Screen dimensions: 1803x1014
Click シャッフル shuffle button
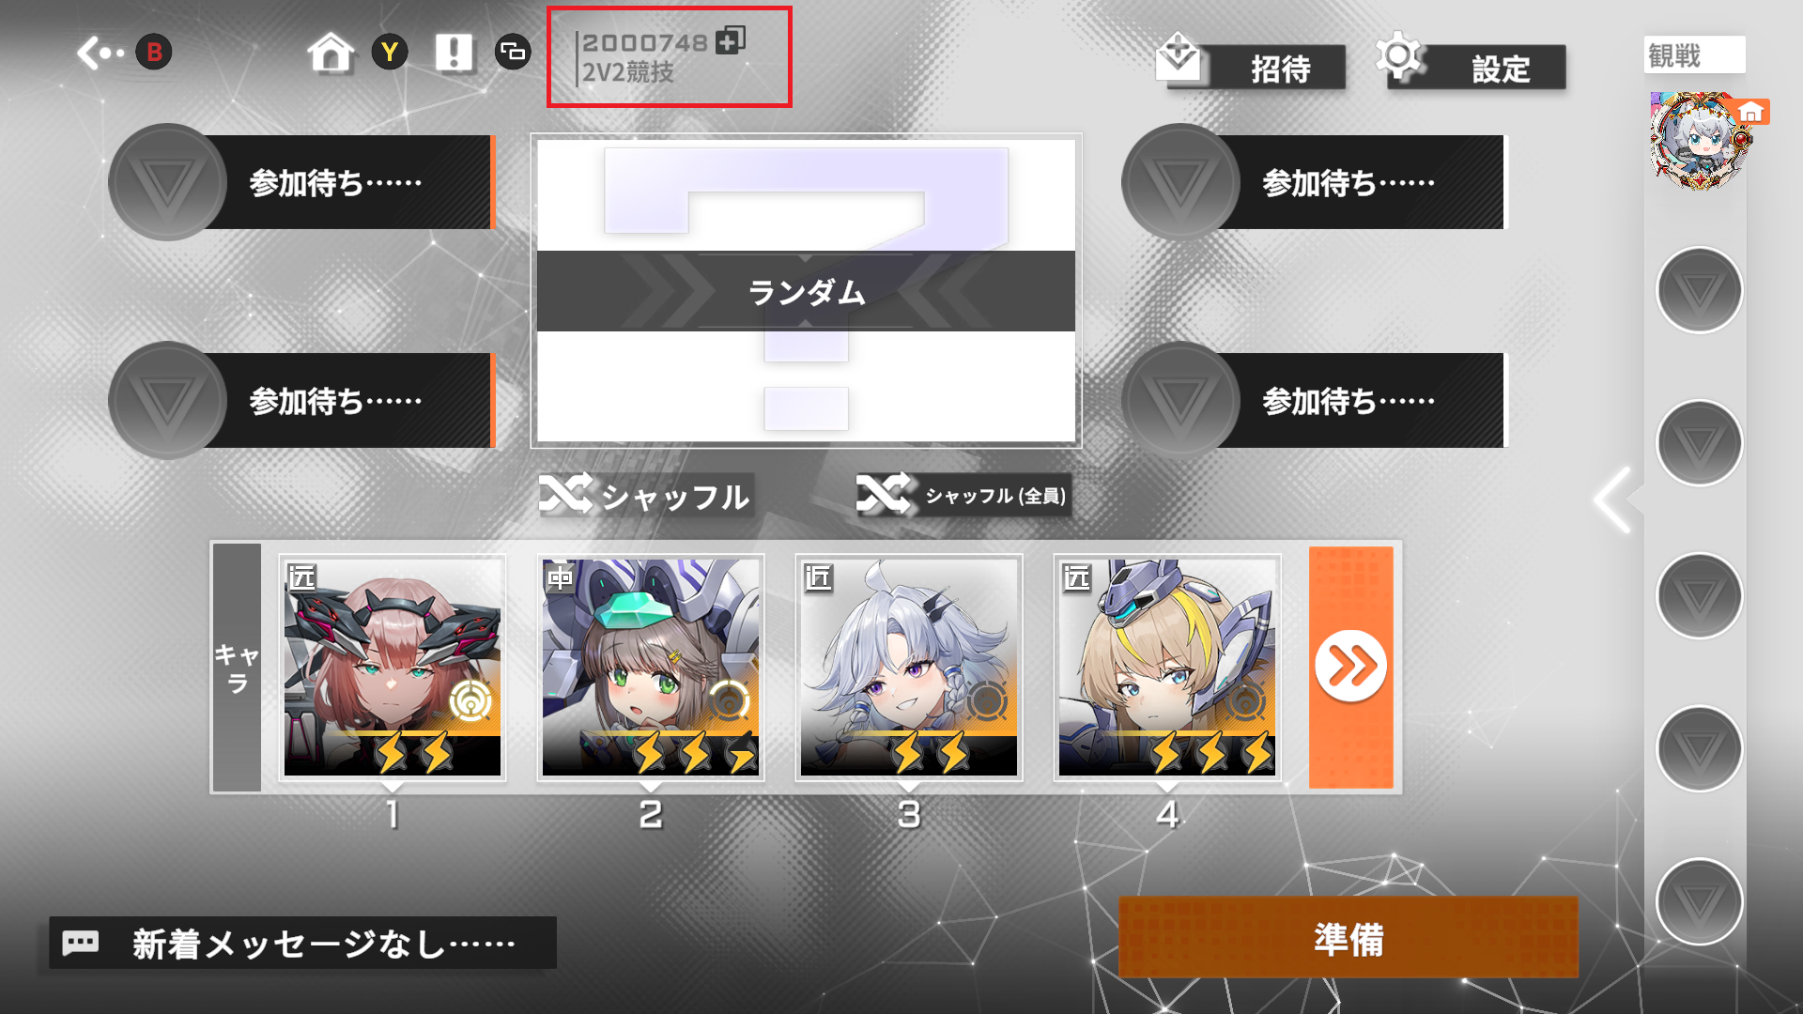(x=646, y=496)
